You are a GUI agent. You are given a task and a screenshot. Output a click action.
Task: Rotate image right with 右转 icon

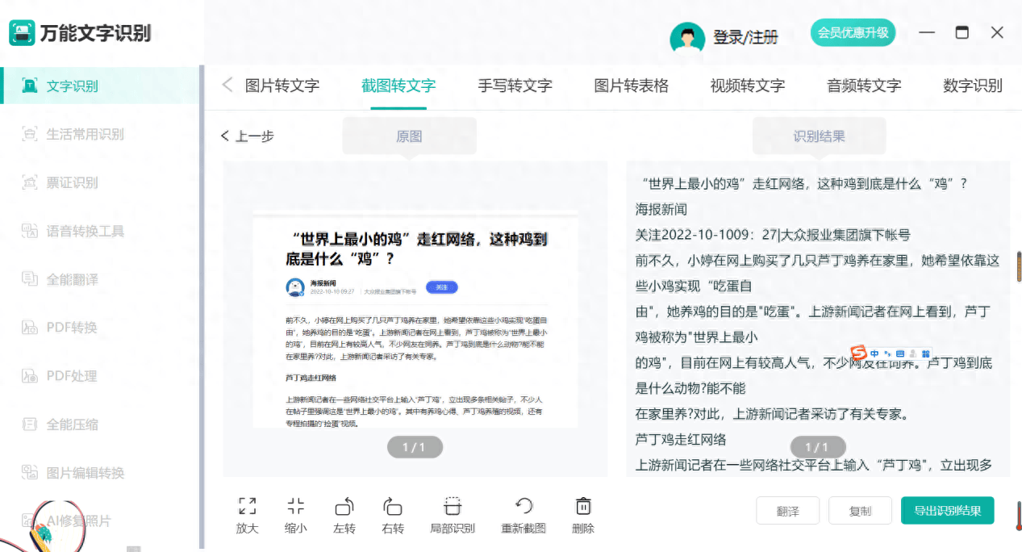[392, 507]
